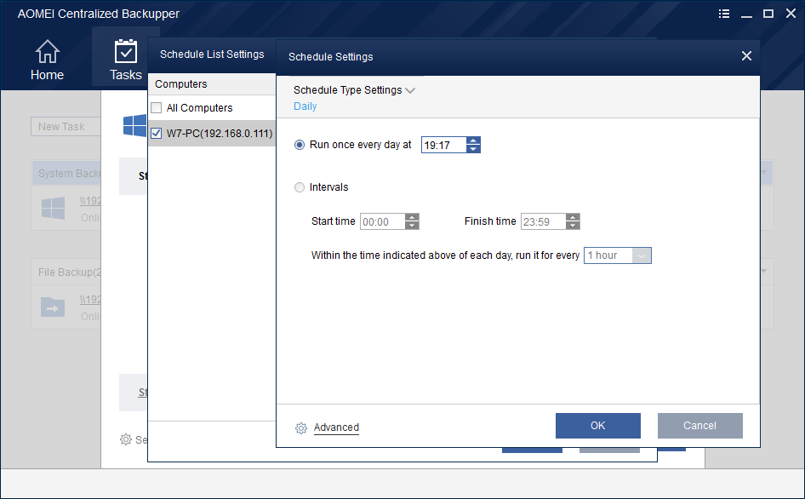The image size is (805, 499).
Task: Confirm schedule with OK button
Action: 598,426
